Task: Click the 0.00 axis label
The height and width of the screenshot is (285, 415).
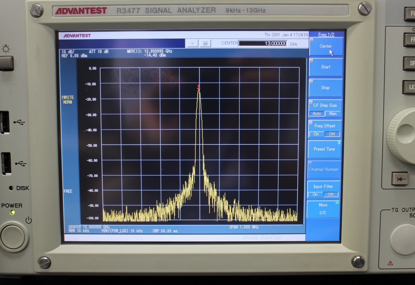Action: (93, 69)
